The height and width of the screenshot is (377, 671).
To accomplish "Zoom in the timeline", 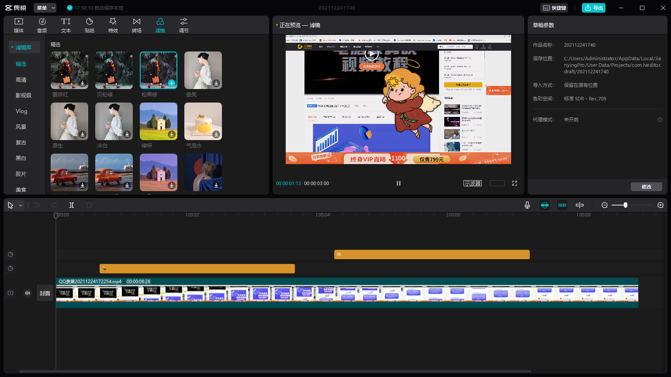I will pos(661,205).
